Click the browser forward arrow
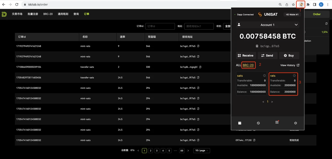Image resolution: width=332 pixels, height=159 pixels. [10, 4]
